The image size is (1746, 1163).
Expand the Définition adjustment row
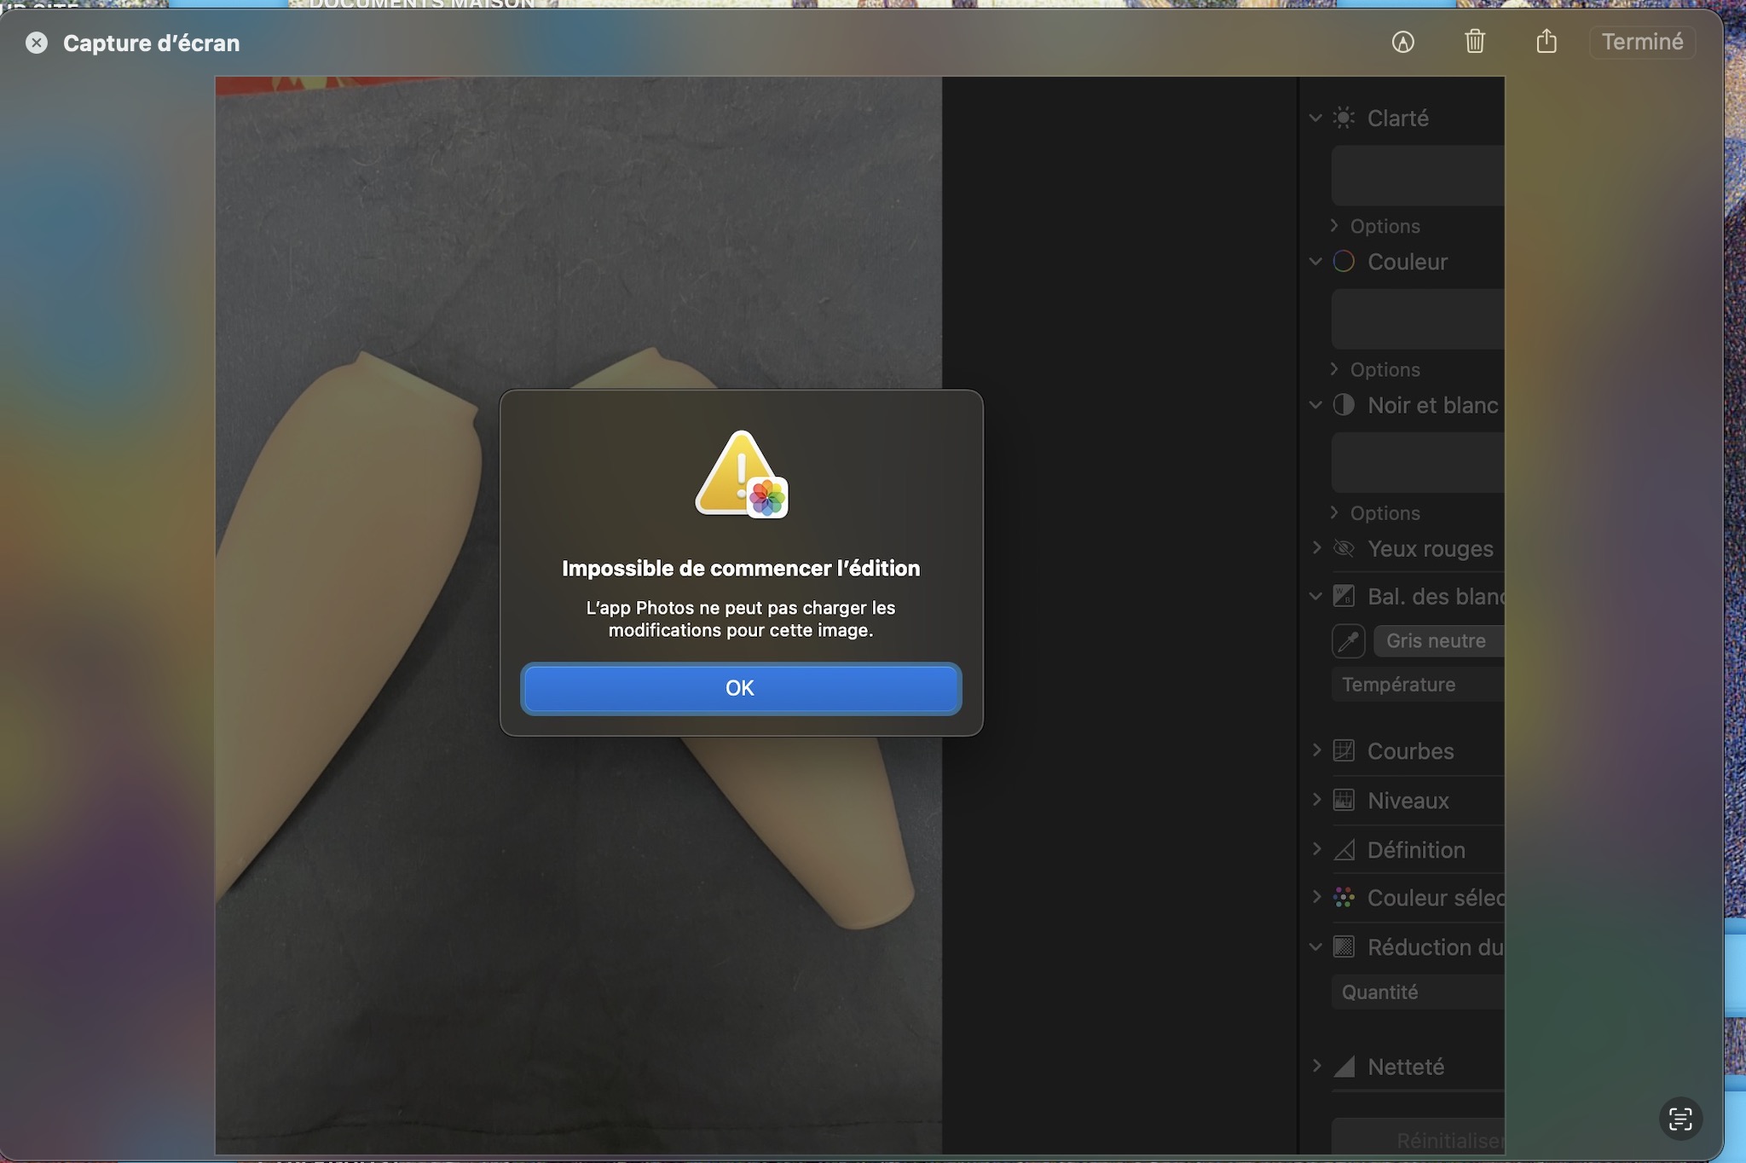(1316, 849)
